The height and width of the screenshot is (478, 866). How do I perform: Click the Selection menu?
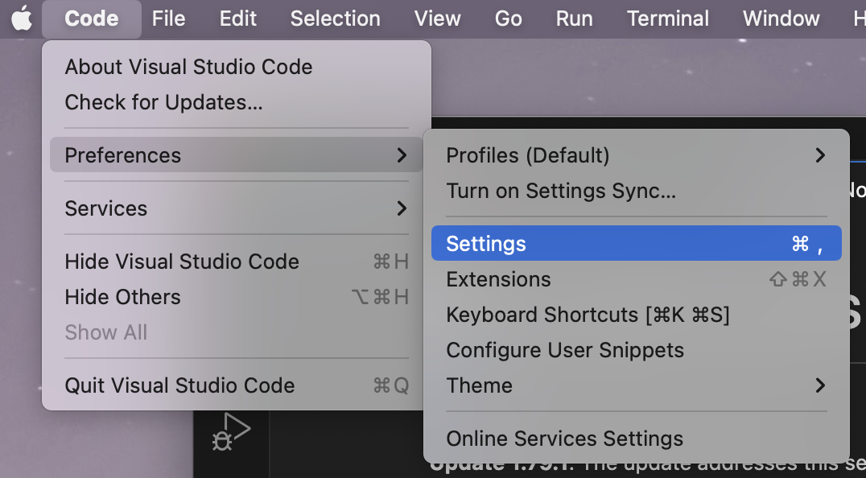coord(335,19)
